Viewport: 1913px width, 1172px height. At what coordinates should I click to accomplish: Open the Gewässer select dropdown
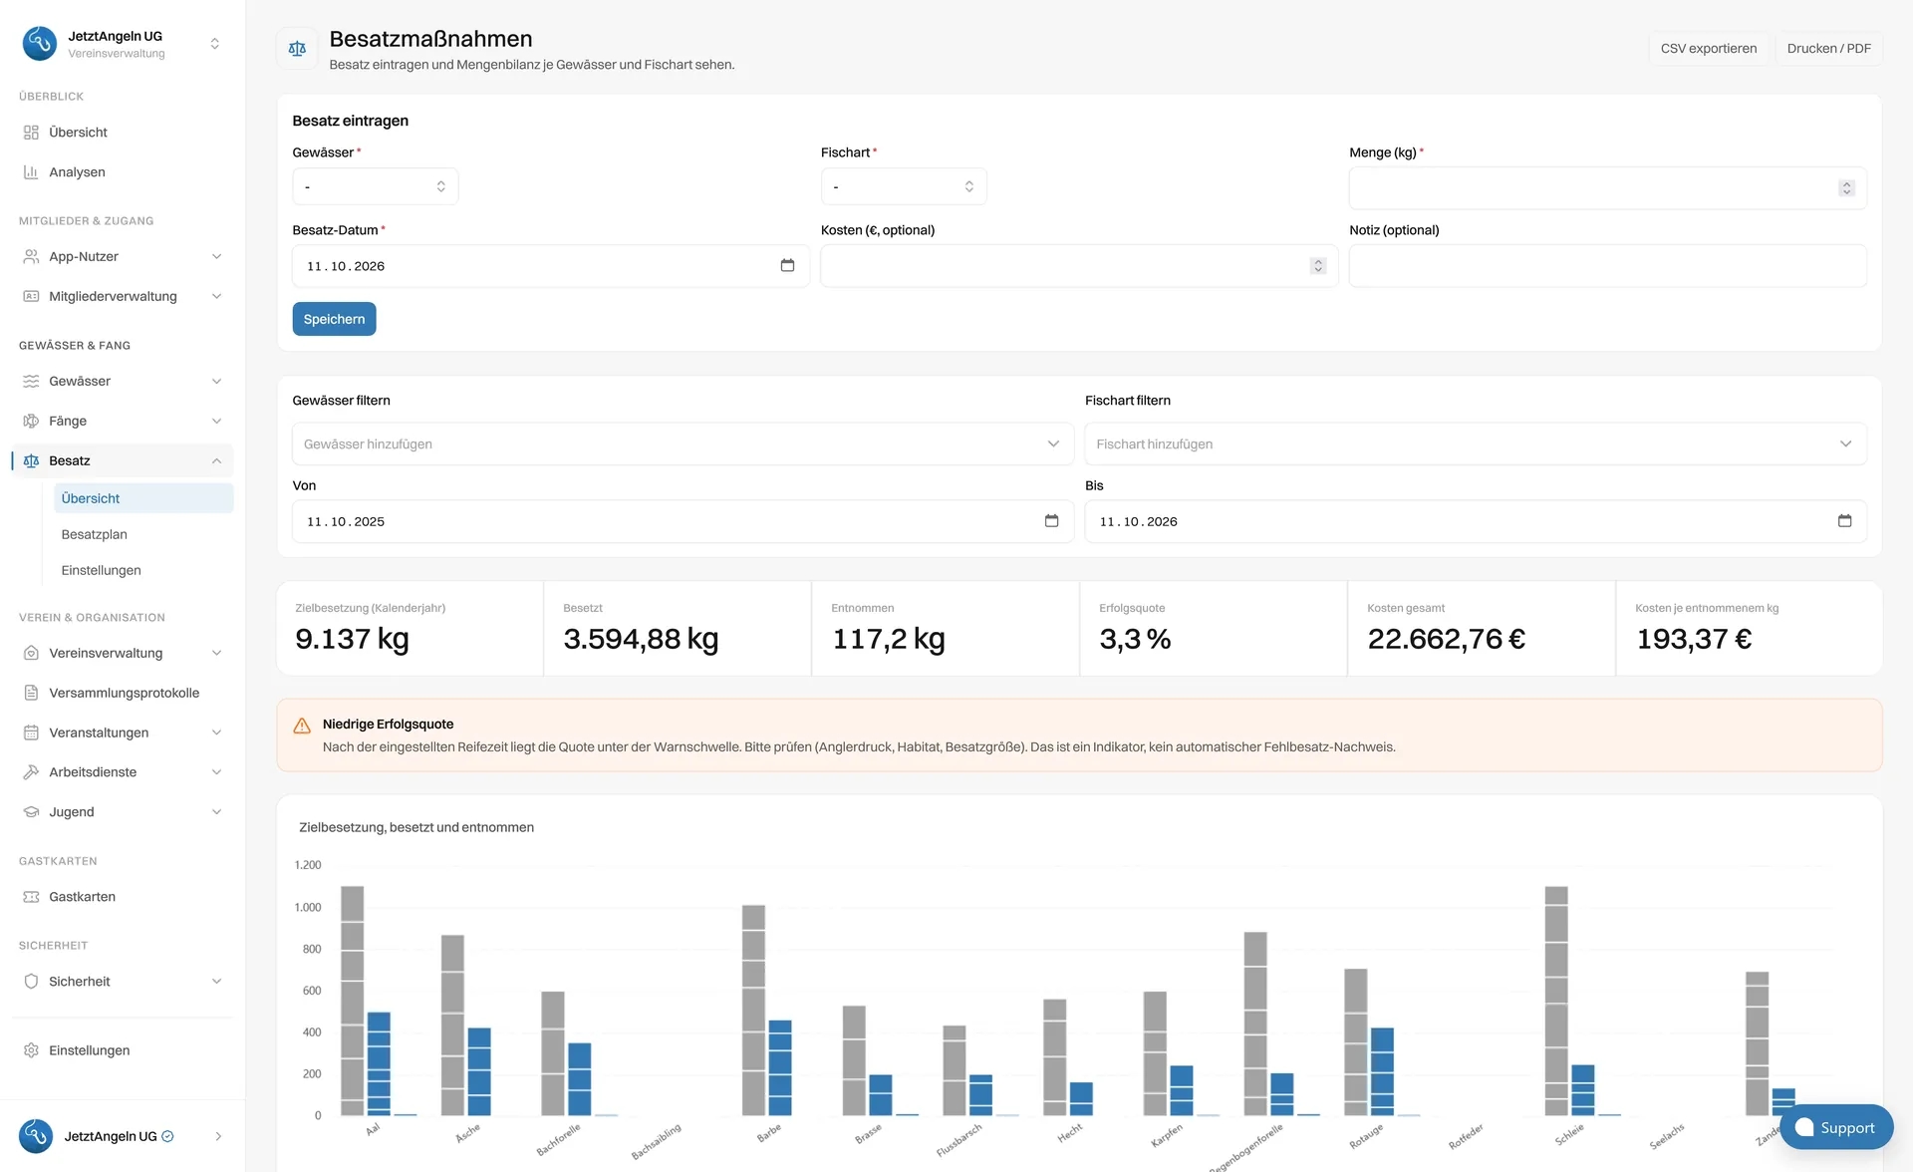(376, 186)
